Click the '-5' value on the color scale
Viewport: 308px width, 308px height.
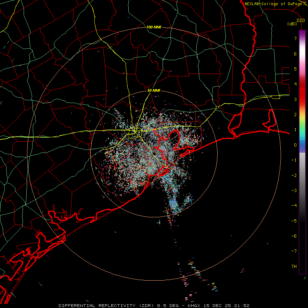pyautogui.click(x=294, y=221)
